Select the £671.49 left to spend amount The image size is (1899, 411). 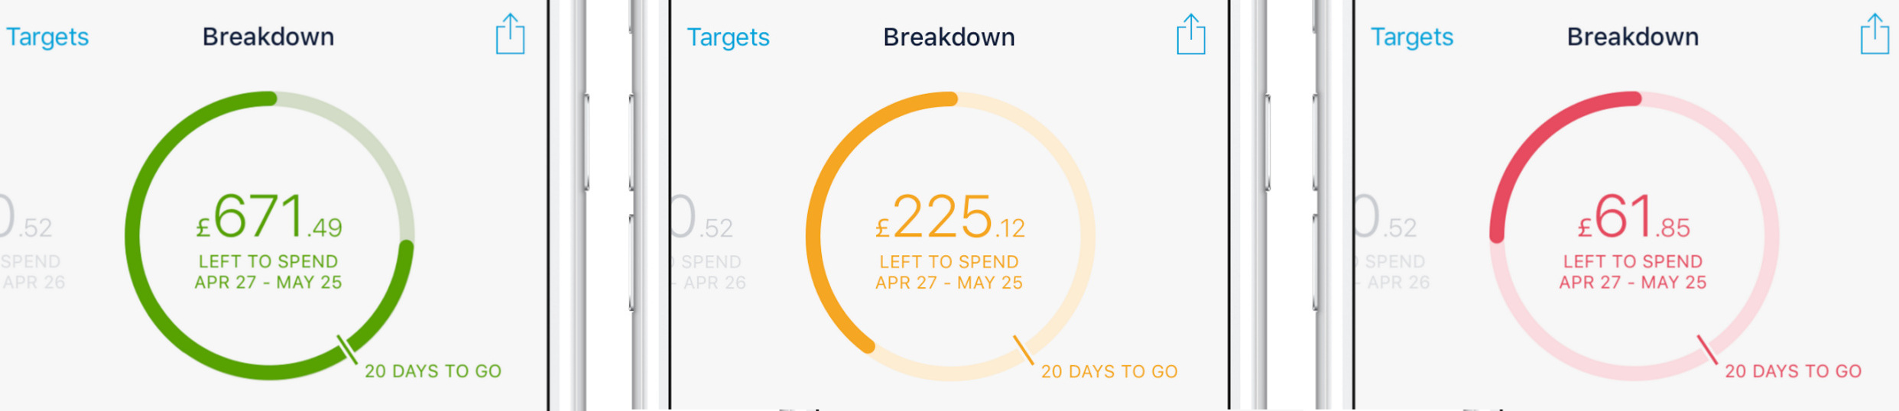click(x=268, y=218)
